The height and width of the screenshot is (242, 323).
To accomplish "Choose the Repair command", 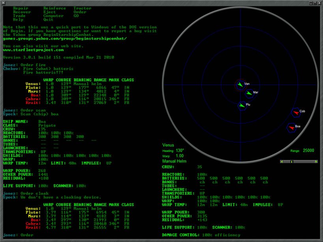I will pos(21,8).
